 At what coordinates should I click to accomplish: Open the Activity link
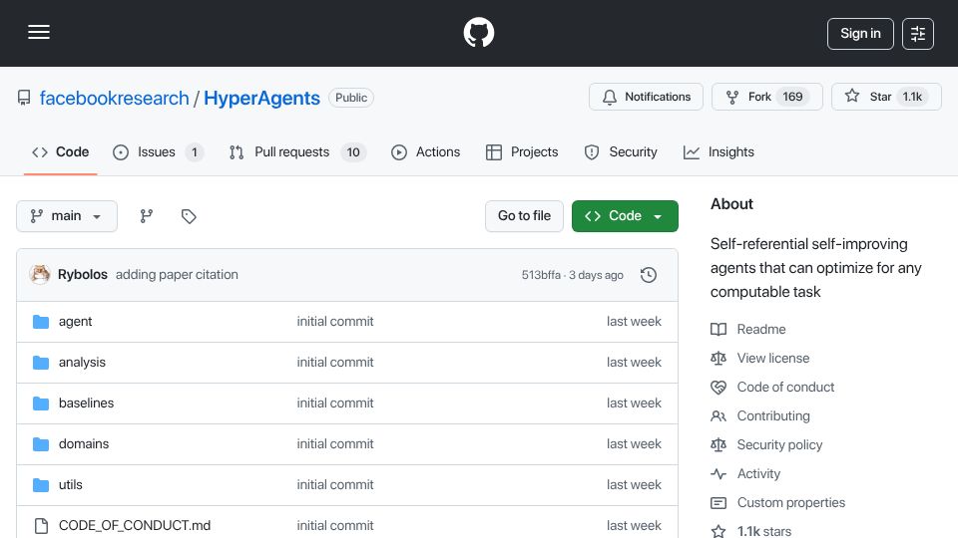758,474
